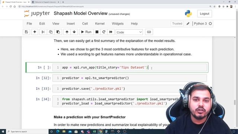Click the edit pencil icon near Trusted

[188, 23]
